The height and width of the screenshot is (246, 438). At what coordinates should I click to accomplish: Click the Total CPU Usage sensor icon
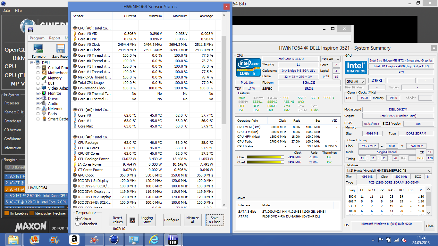click(75, 83)
